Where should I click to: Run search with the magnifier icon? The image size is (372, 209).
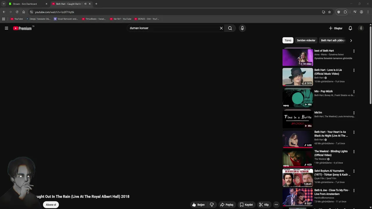[230, 28]
